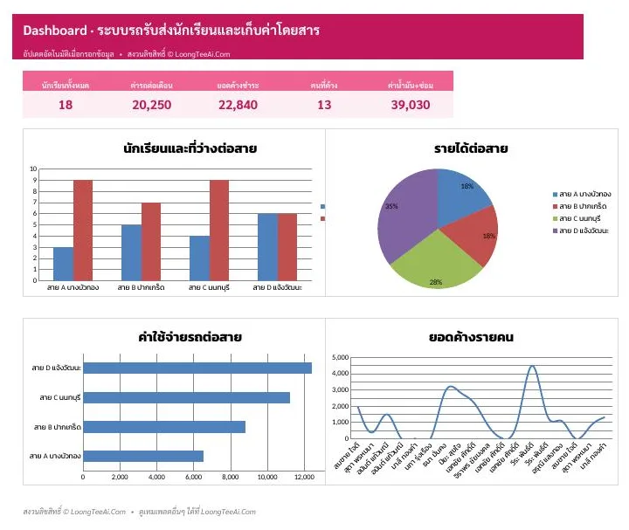This screenshot has height=530, width=629.
Task: Click the ยอดค้างชำระ KPI label
Action: (238, 85)
